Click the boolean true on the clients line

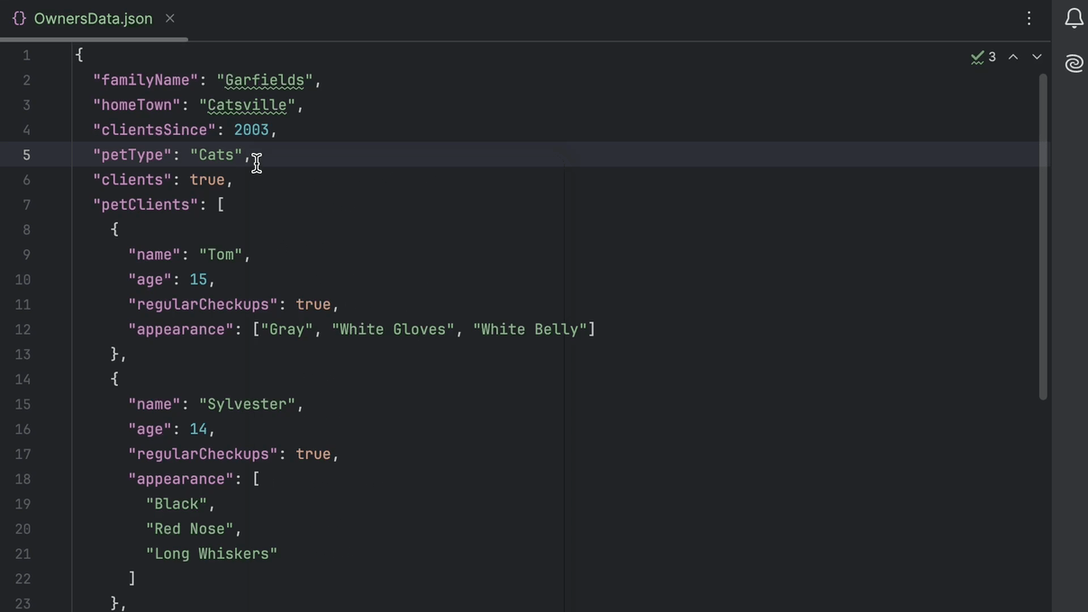pyautogui.click(x=206, y=179)
